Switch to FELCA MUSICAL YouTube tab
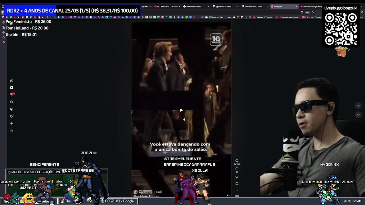This screenshot has height=205, width=365. pos(167,6)
